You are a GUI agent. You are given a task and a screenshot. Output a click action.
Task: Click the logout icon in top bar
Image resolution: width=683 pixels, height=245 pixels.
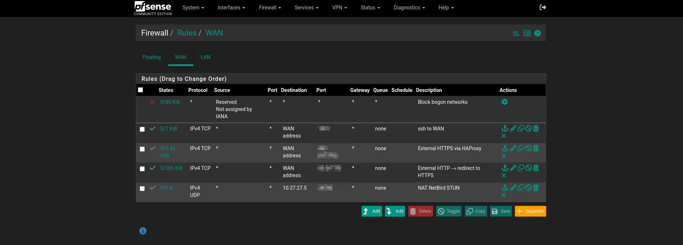pos(543,7)
